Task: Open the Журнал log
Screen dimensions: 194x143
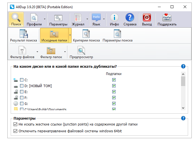Action: pyautogui.click(x=78, y=19)
